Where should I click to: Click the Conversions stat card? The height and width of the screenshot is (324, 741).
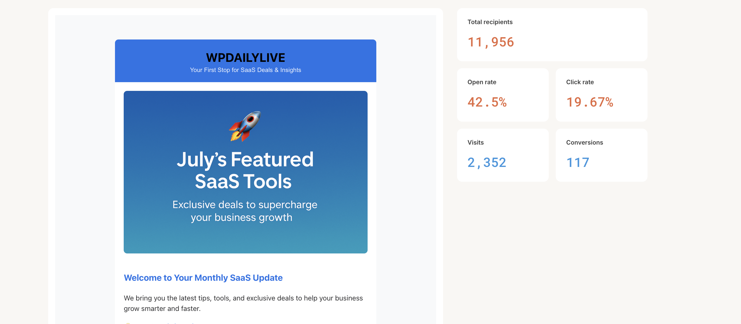[601, 155]
